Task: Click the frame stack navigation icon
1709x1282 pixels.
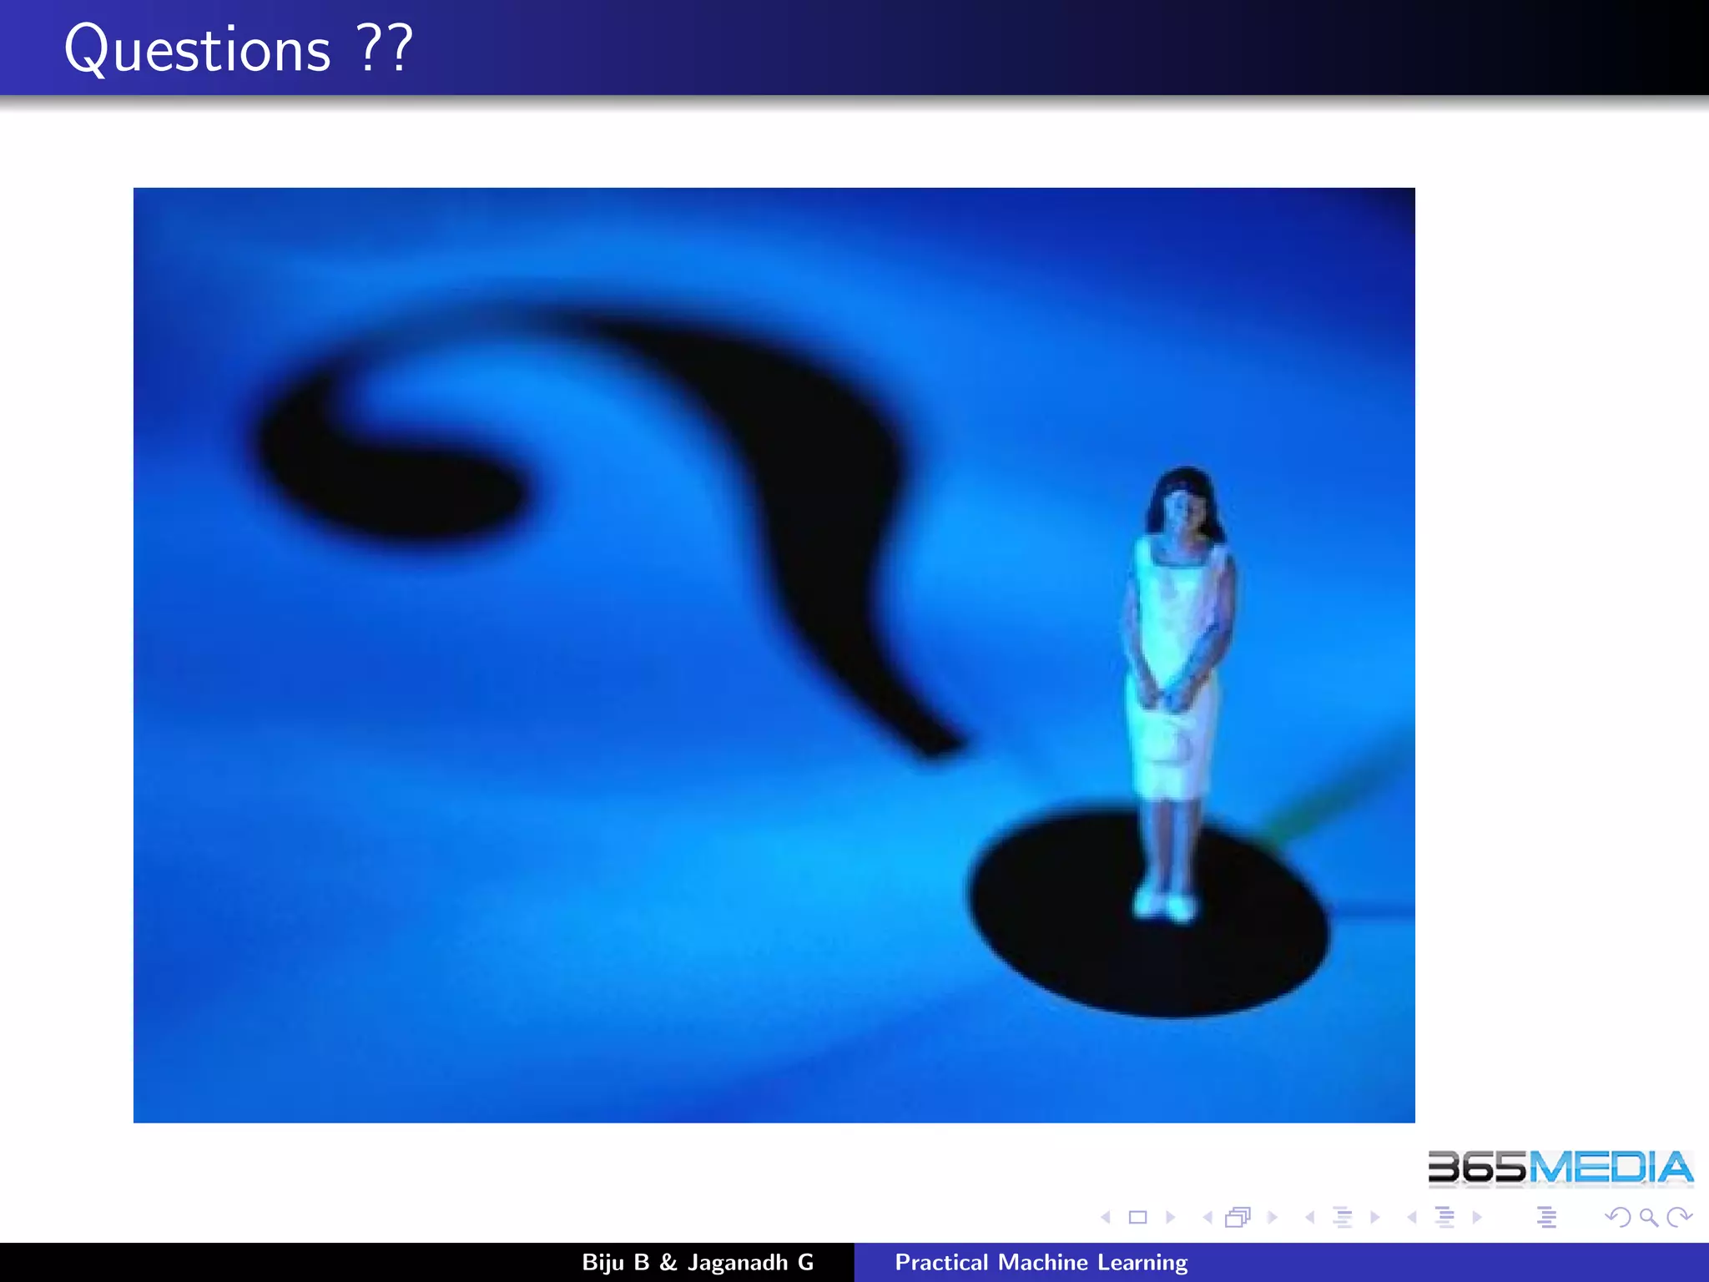Action: pyautogui.click(x=1238, y=1218)
